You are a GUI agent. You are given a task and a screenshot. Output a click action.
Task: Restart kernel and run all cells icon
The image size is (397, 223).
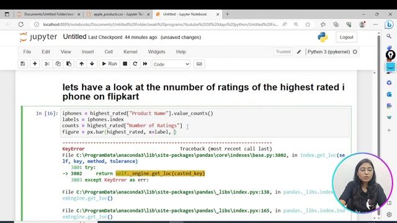(x=145, y=64)
